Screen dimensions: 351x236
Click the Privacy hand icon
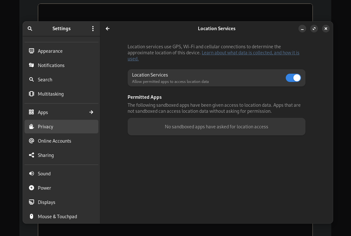(32, 126)
